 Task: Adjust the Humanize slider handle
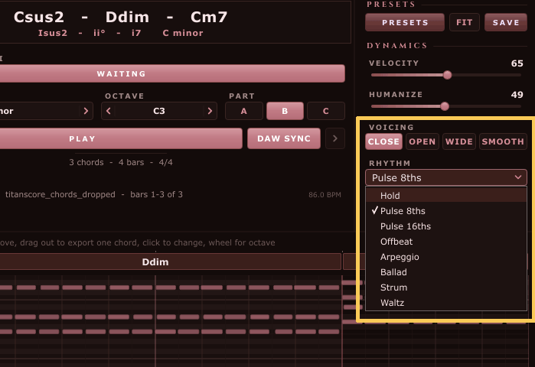click(x=445, y=106)
